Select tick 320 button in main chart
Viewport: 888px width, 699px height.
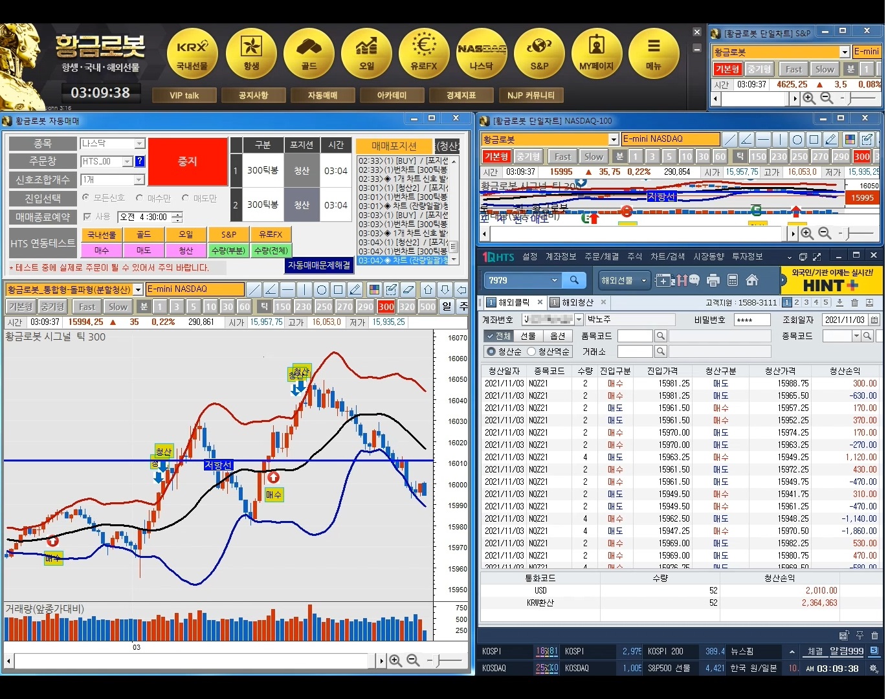tap(406, 307)
